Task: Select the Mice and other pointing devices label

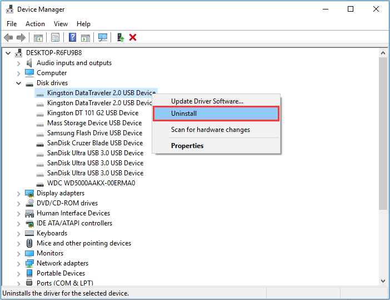Action: coord(84,243)
